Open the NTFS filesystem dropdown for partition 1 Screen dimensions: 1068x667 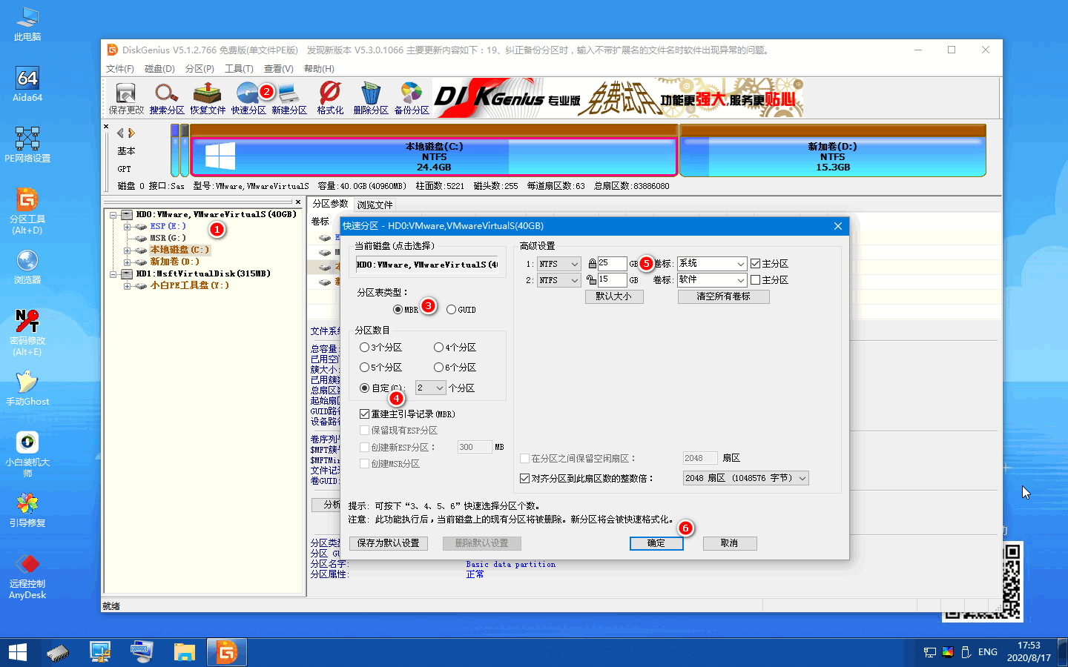(558, 263)
